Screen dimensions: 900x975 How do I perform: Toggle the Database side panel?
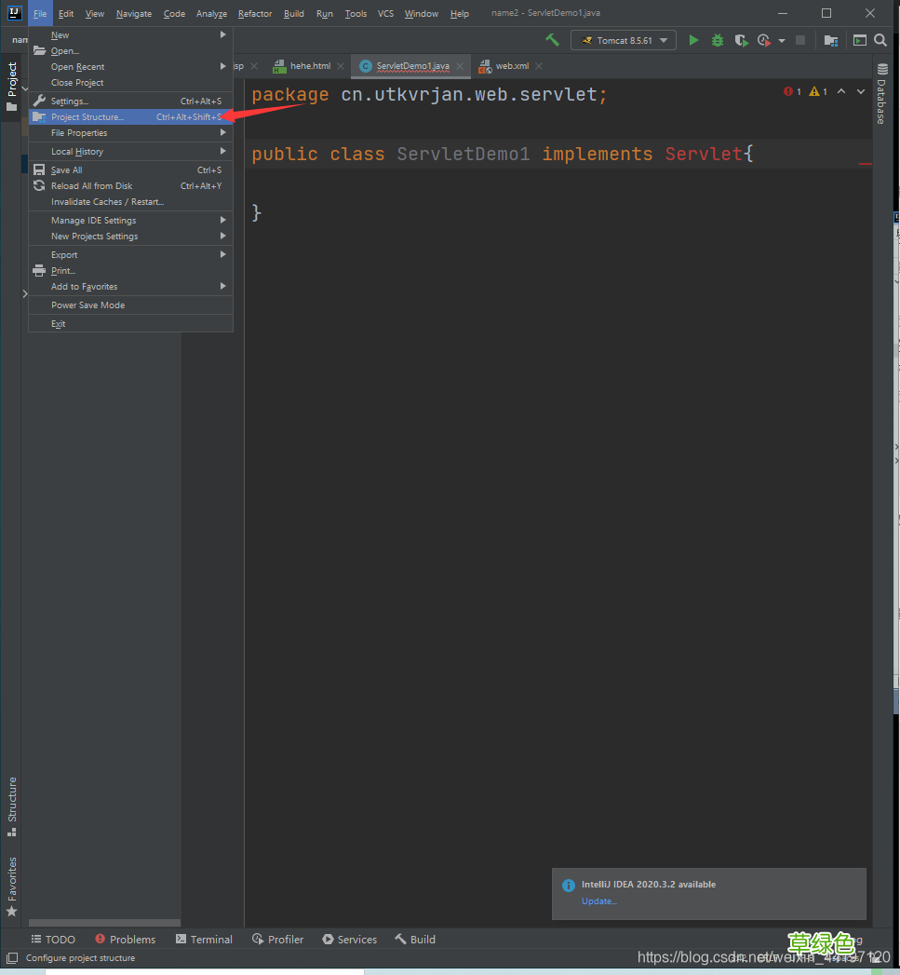[880, 95]
